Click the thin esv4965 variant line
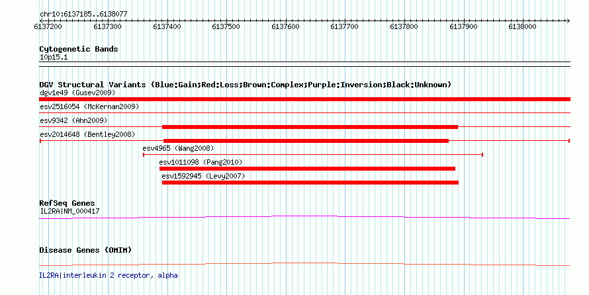 [x=313, y=155]
